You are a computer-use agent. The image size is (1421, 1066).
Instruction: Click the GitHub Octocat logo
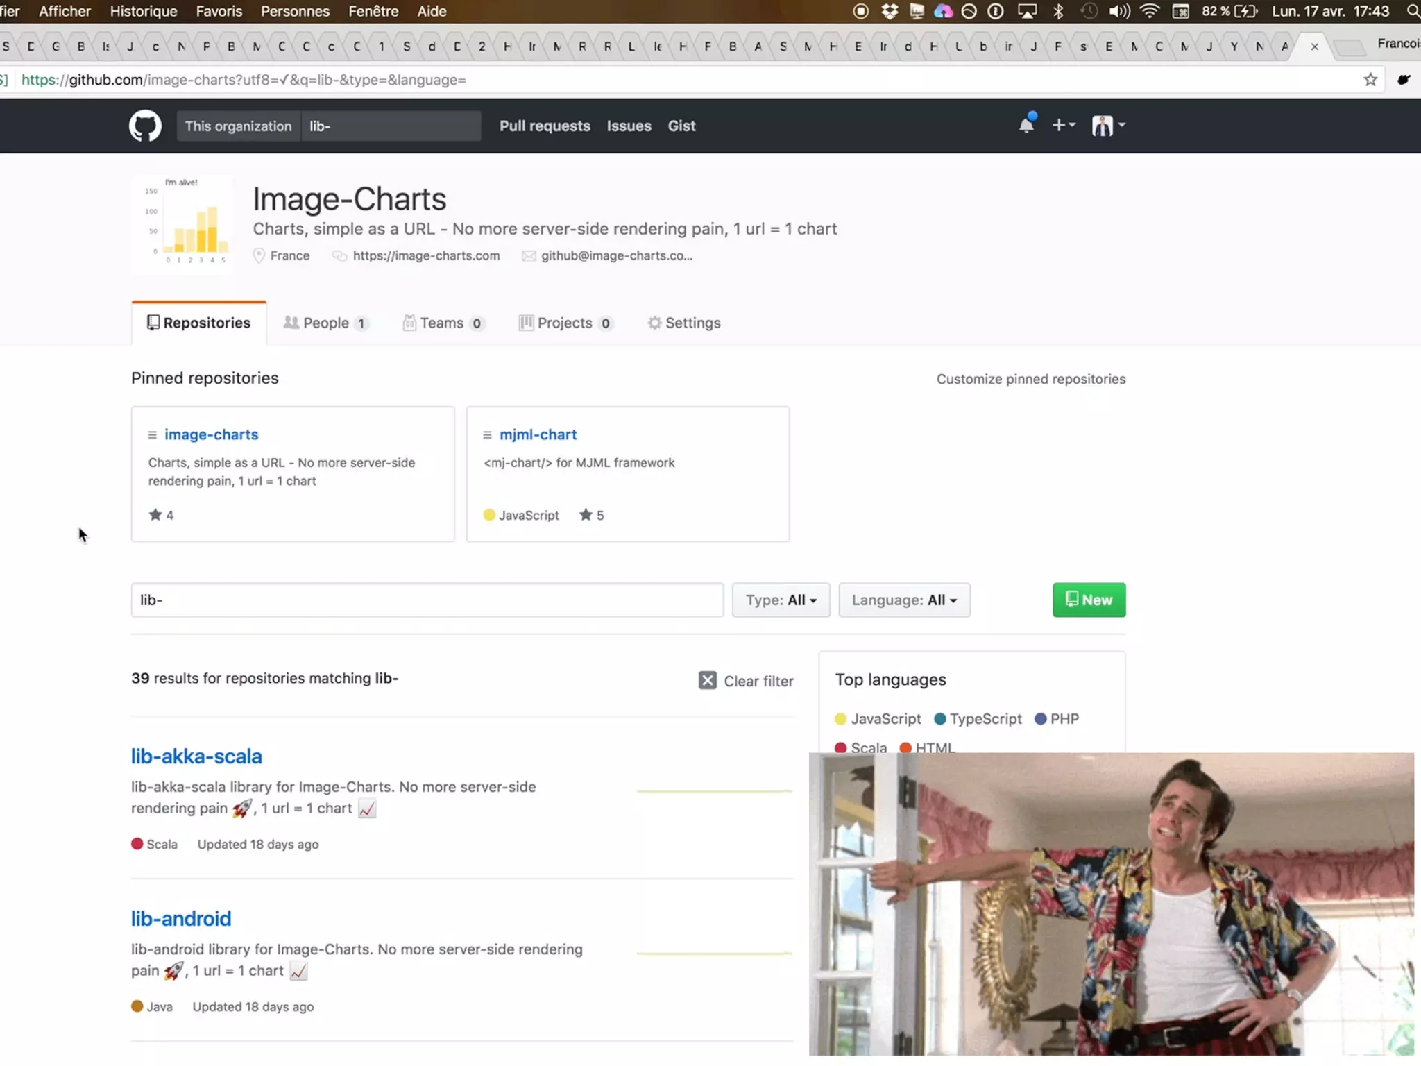145,126
